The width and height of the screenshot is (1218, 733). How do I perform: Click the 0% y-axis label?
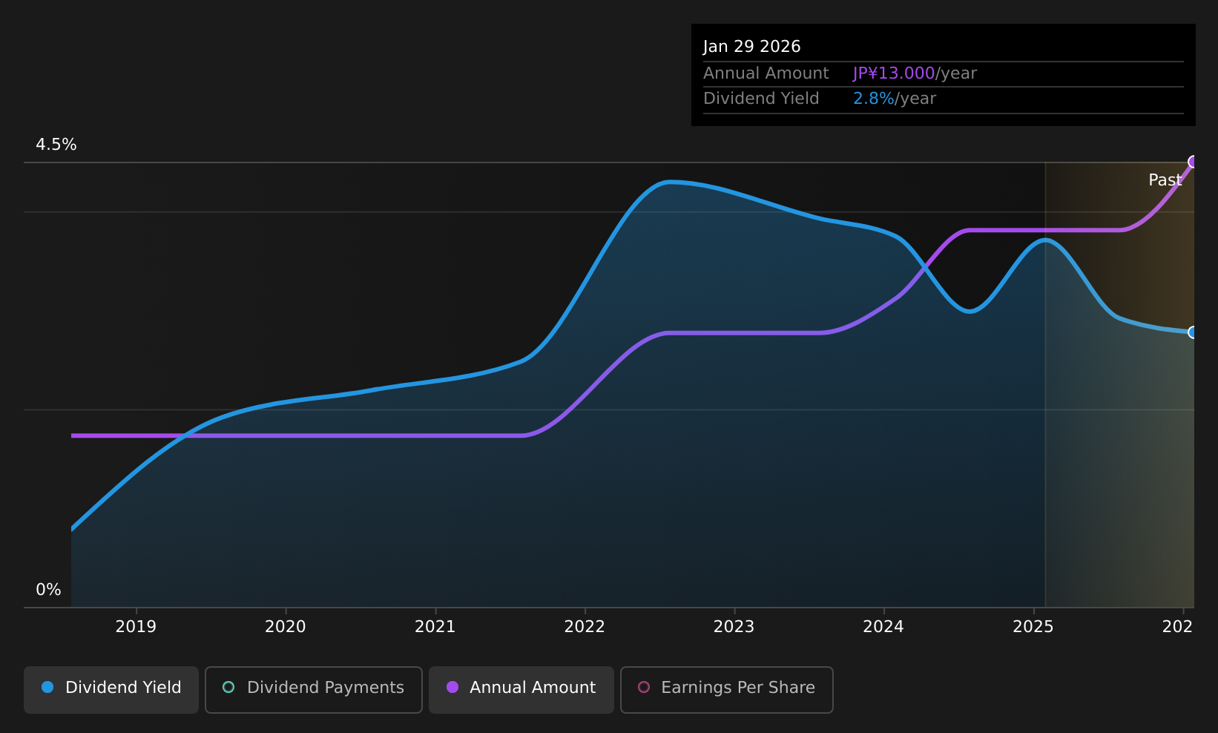(x=48, y=590)
